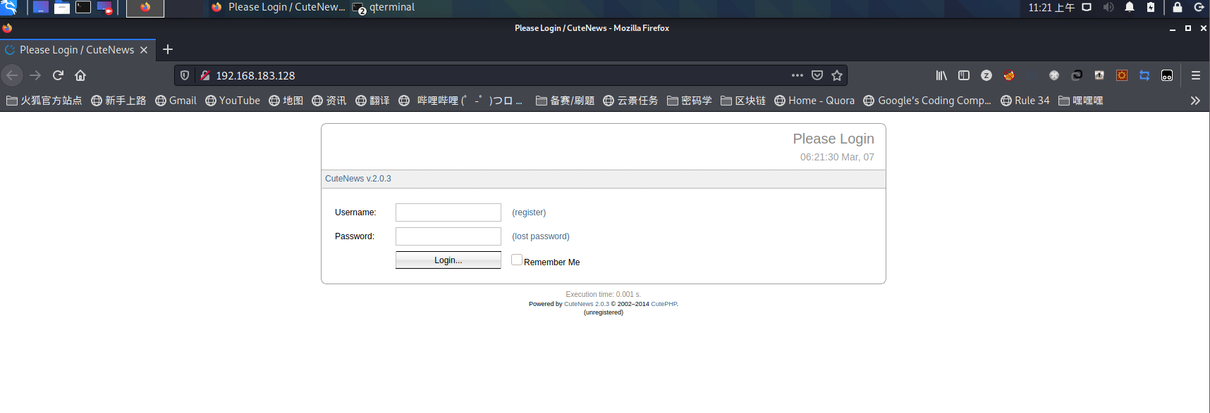Open the black chain-link extension icon
This screenshot has height=413, width=1210.
1077,75
